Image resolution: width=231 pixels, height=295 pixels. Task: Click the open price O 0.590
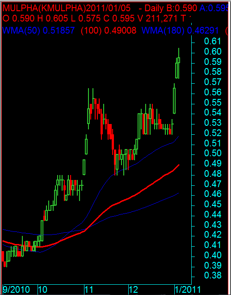pos(19,18)
